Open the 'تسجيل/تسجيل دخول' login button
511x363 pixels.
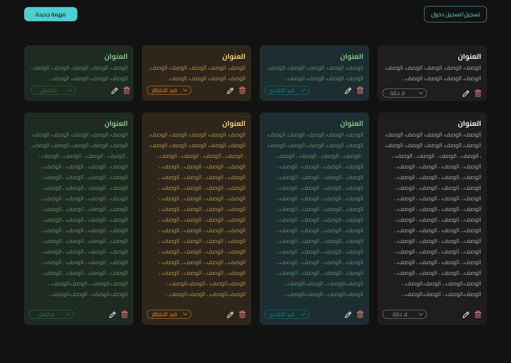point(455,14)
